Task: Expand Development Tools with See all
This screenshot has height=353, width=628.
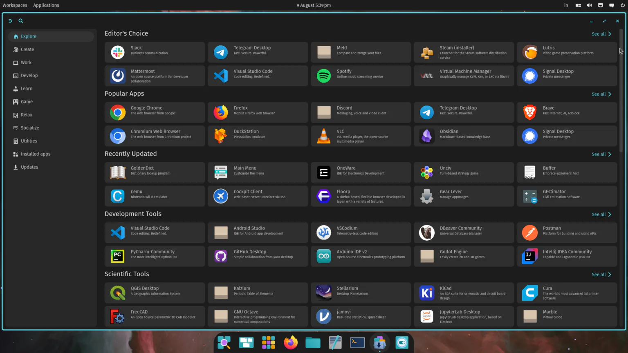Action: [x=601, y=214]
